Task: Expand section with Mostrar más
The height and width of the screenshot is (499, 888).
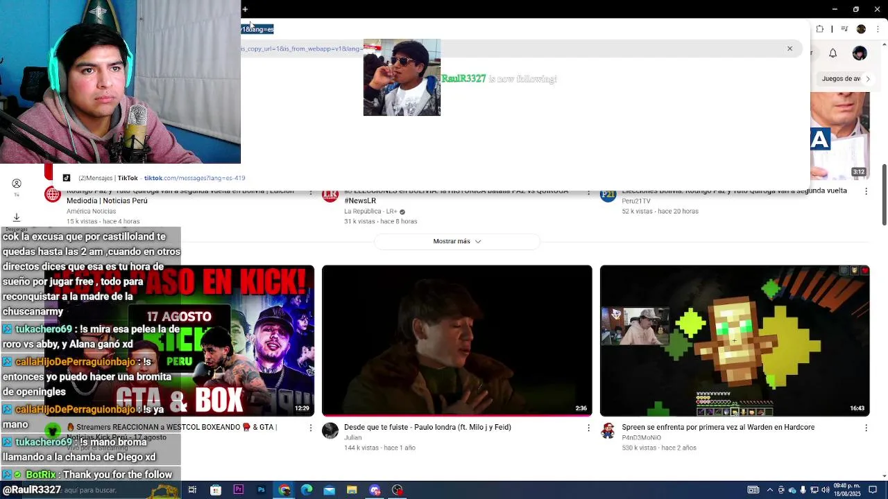Action: click(457, 241)
